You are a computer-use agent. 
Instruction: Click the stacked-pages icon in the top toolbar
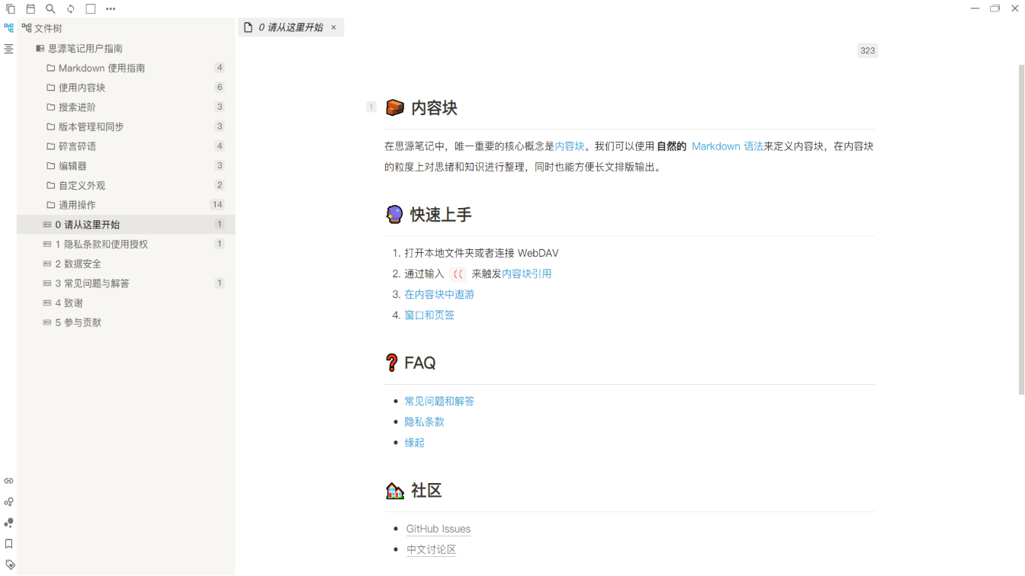(x=11, y=9)
